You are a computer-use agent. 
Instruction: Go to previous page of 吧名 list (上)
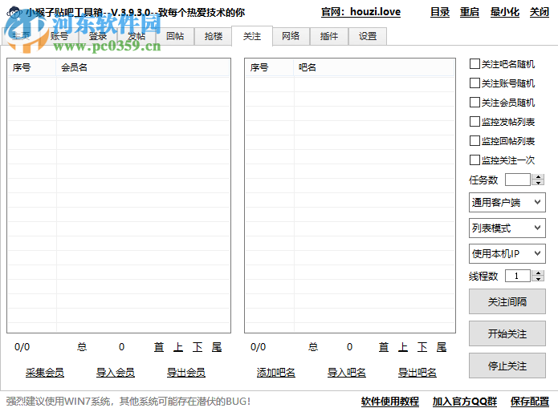coord(403,346)
